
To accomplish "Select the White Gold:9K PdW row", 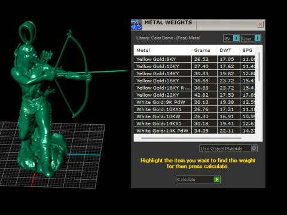I will tap(194, 102).
